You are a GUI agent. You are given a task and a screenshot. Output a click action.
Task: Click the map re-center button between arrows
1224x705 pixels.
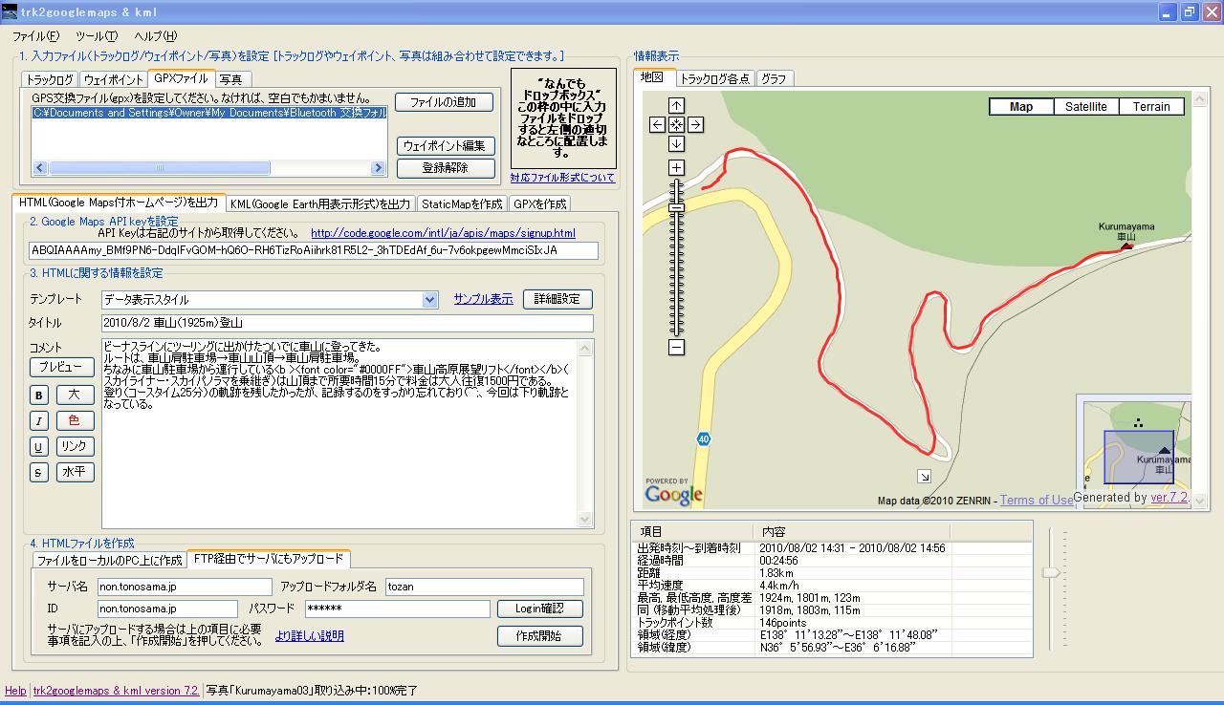click(676, 124)
